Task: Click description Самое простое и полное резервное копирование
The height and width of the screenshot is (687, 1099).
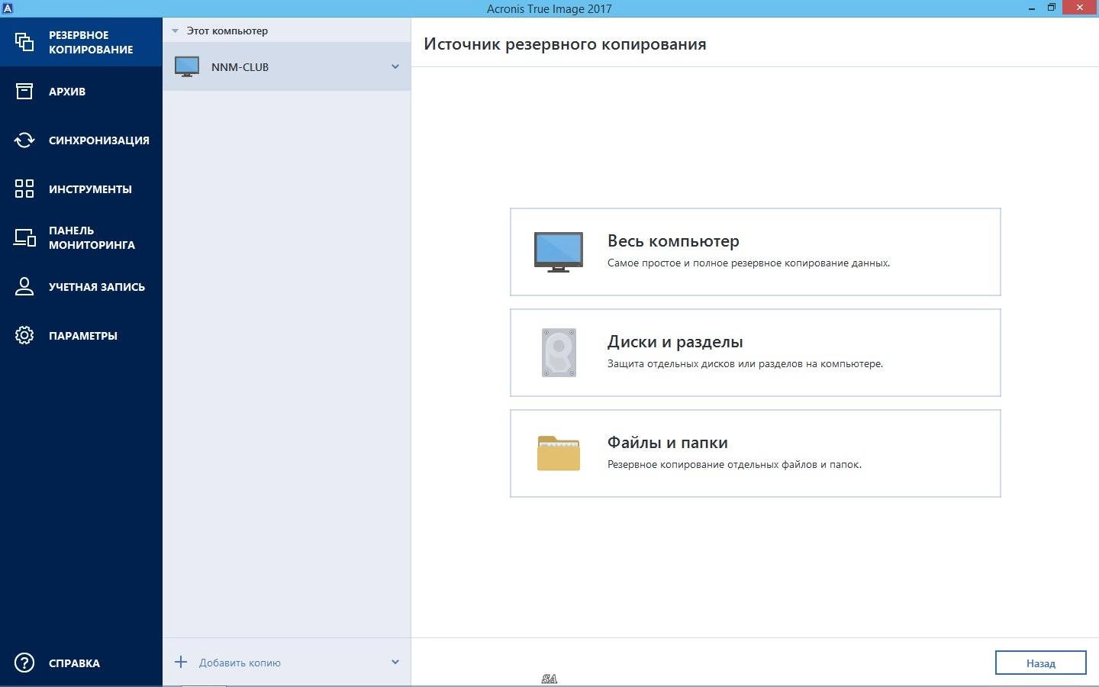Action: (749, 263)
